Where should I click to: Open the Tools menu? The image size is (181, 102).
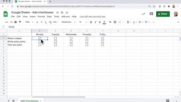click(57, 16)
